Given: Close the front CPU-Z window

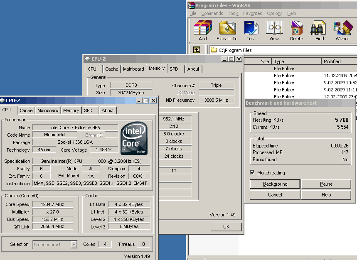Looking at the screenshot, I should (153, 101).
